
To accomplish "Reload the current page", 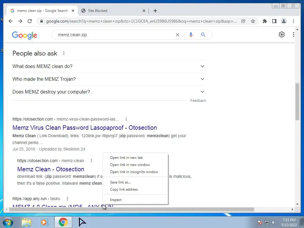I will coord(30,21).
